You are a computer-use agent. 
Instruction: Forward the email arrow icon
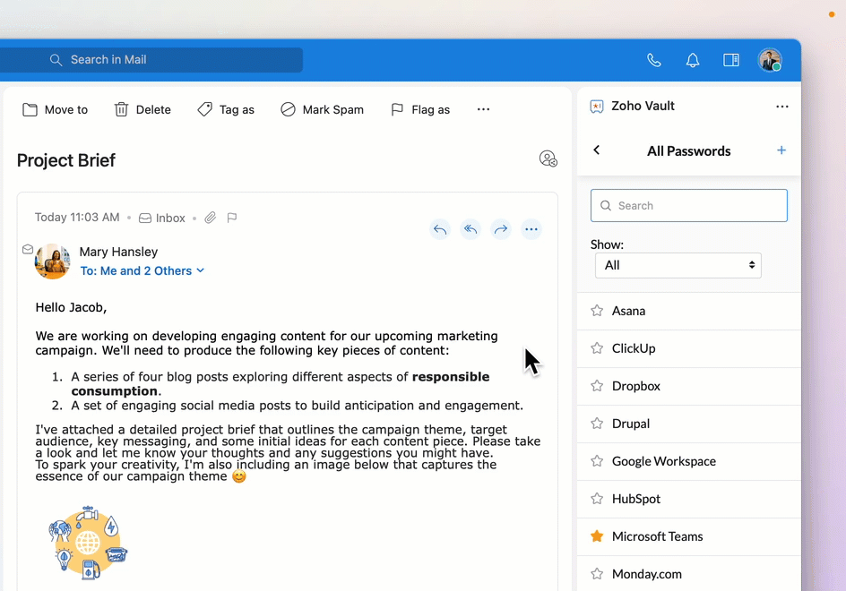tap(501, 230)
